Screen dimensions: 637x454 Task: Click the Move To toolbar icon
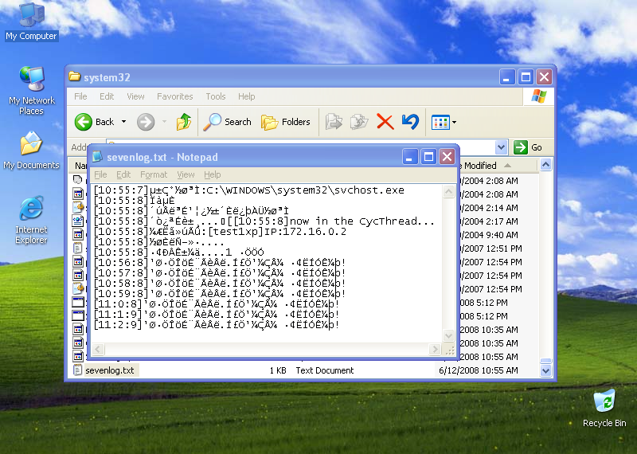tap(334, 122)
